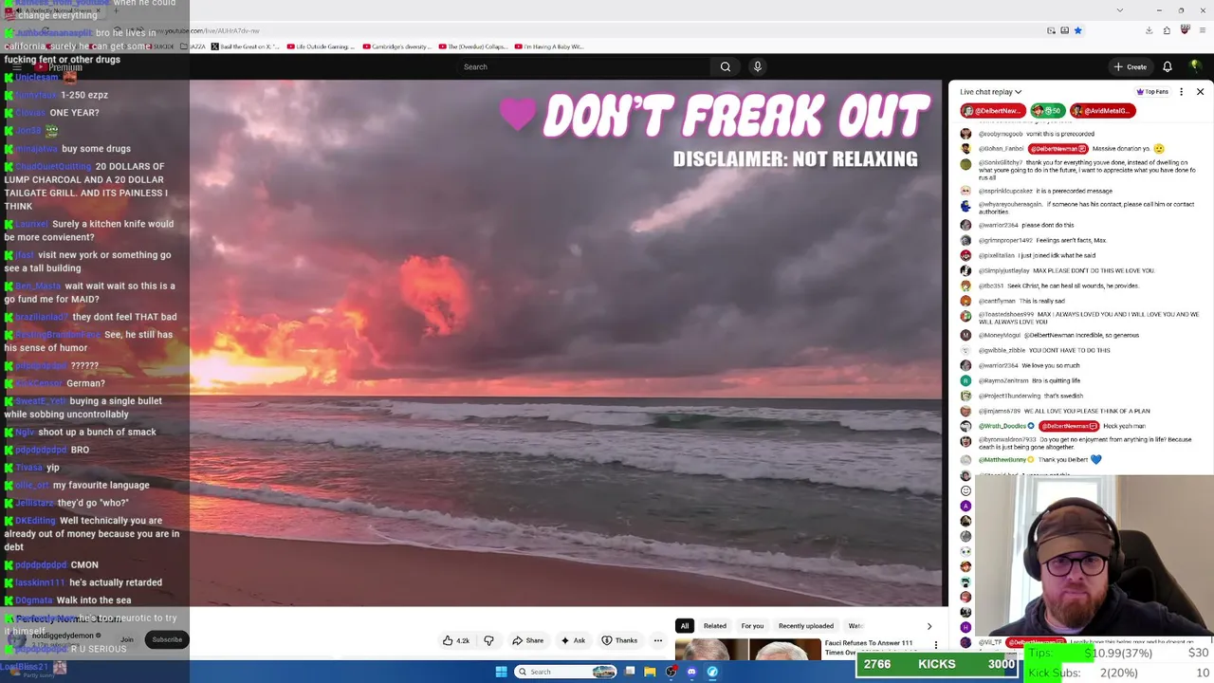Open the 'Fauci Refuses To Answer' video title
The width and height of the screenshot is (1214, 683).
[x=869, y=648]
